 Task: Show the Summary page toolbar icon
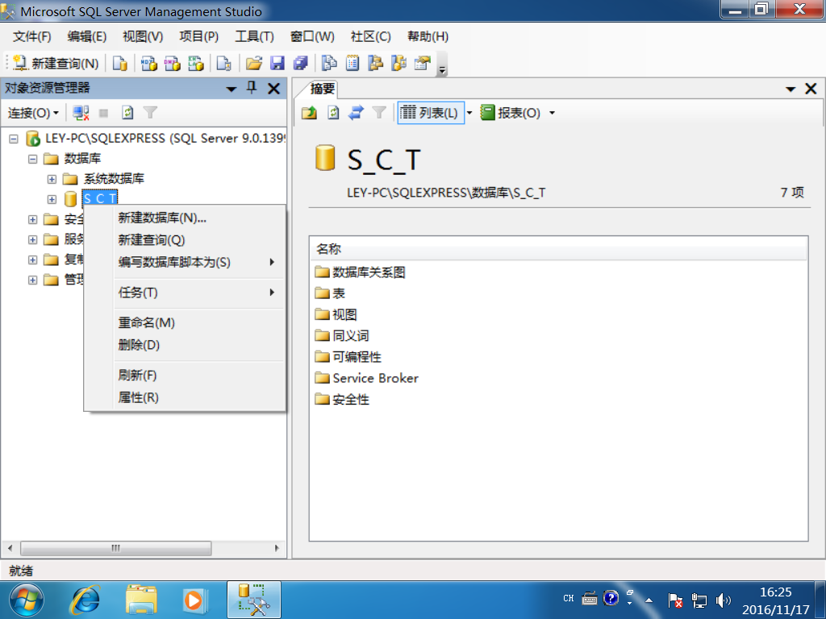353,64
